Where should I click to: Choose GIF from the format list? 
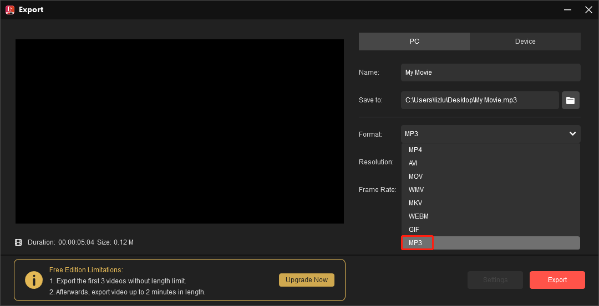coord(490,230)
